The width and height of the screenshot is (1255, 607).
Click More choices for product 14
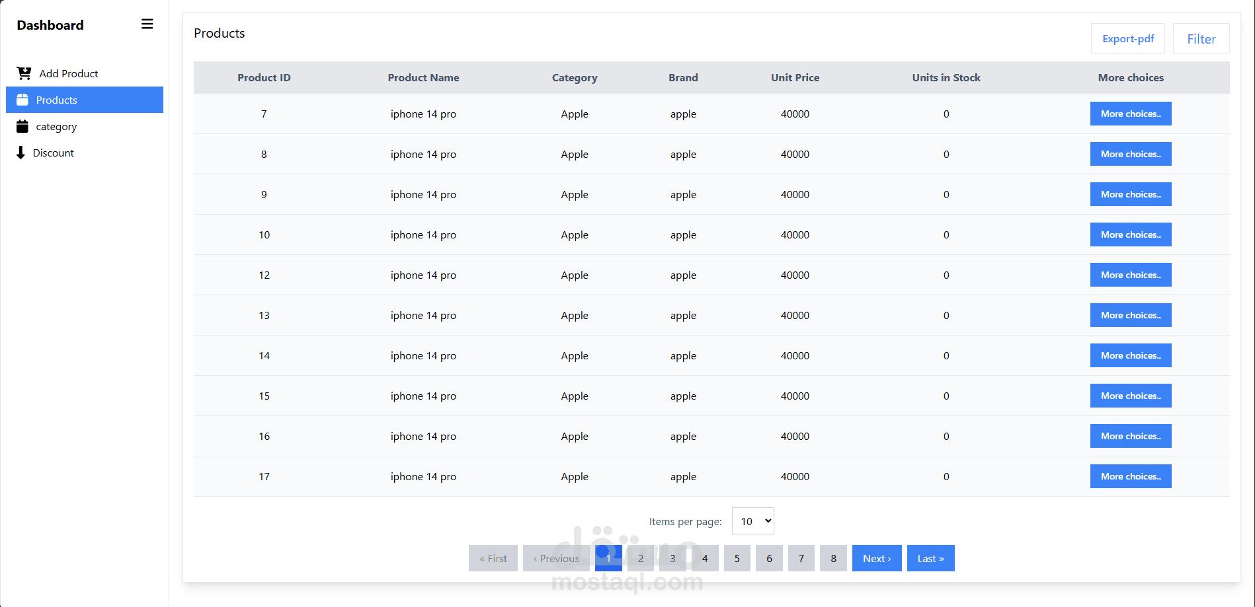coord(1131,355)
